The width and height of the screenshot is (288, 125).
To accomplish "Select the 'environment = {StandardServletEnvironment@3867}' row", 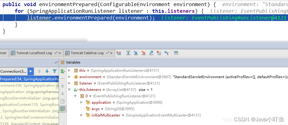I will [177, 77].
